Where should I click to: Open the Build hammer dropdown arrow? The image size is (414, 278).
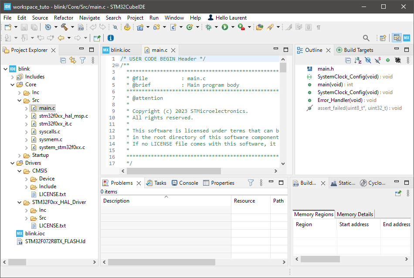(x=72, y=27)
